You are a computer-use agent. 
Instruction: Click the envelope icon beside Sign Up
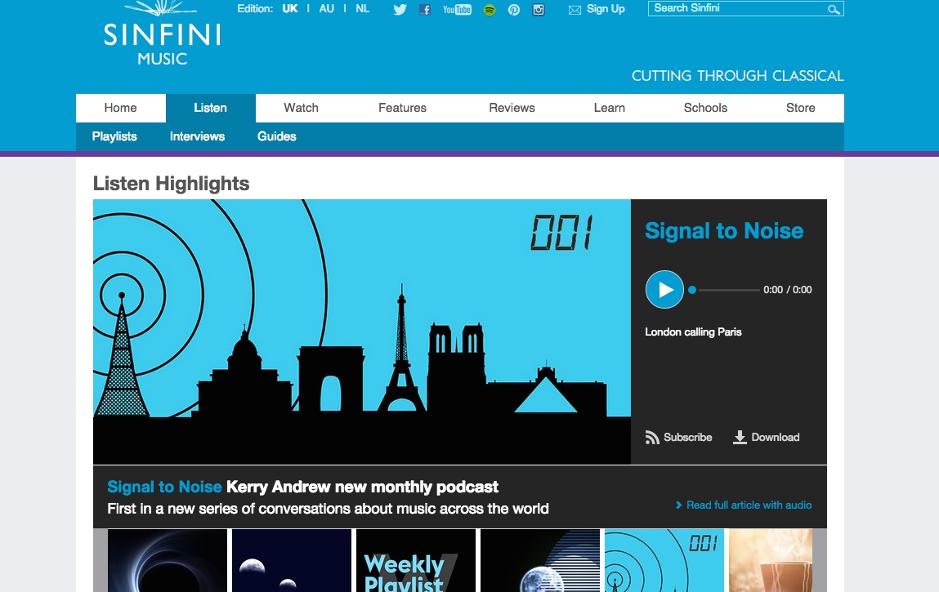click(575, 10)
